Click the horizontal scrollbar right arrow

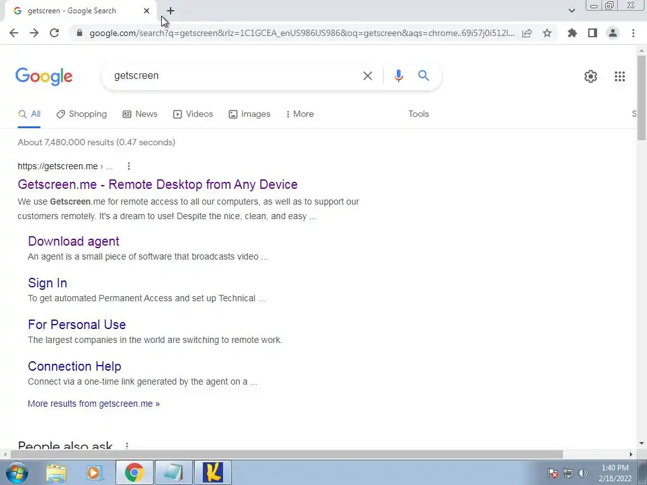click(x=631, y=454)
